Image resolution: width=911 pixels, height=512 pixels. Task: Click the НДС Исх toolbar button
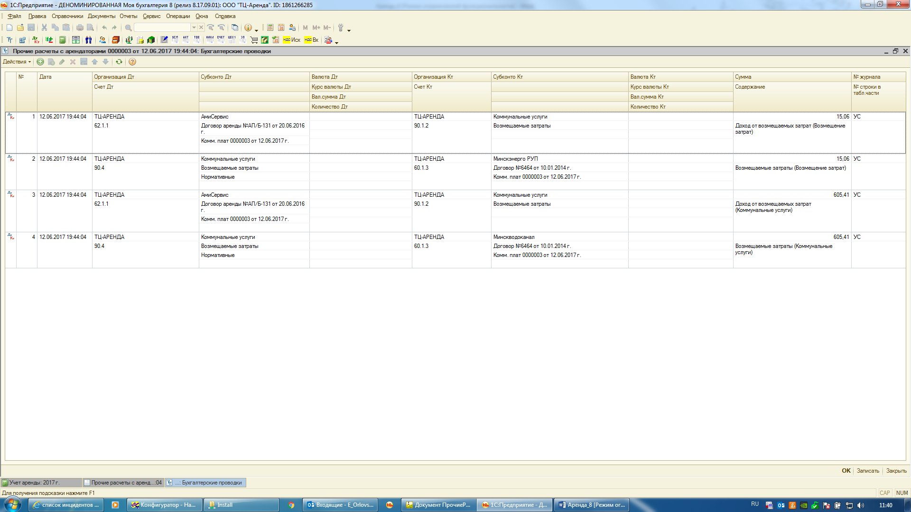(x=291, y=40)
